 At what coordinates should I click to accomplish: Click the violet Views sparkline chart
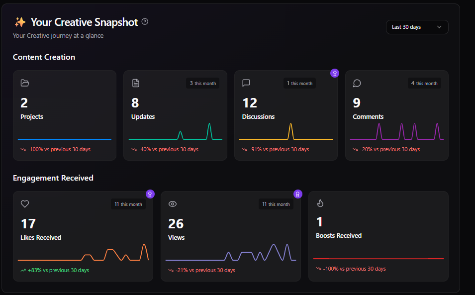(231, 252)
